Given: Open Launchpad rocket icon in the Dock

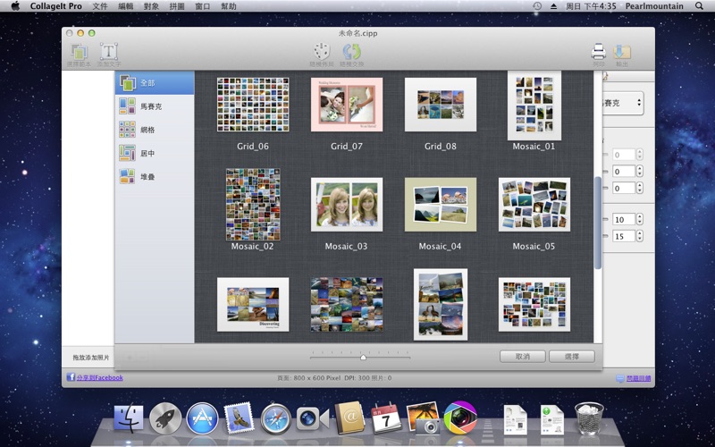Looking at the screenshot, I should 165,418.
